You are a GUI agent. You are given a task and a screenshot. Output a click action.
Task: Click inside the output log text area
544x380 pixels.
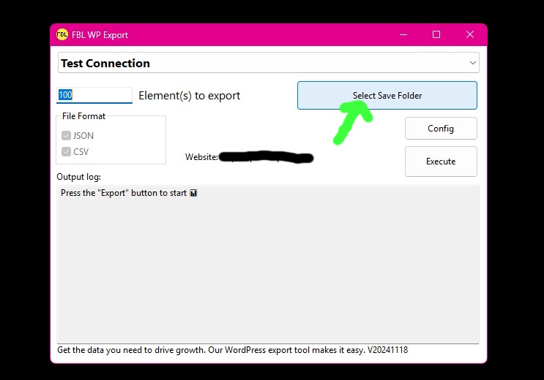268,270
